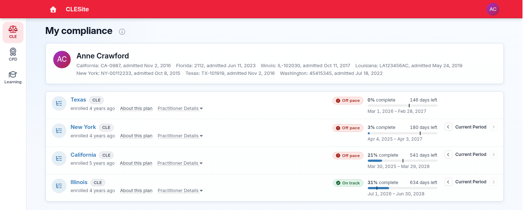The width and height of the screenshot is (528, 210).
Task: Go to next period for New York
Action: tap(494, 127)
